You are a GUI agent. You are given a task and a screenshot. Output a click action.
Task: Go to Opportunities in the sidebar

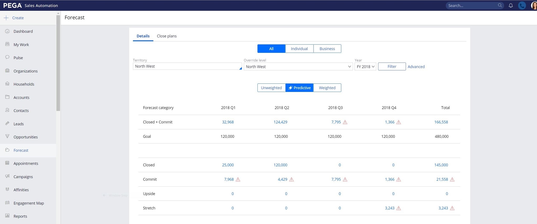coord(25,137)
